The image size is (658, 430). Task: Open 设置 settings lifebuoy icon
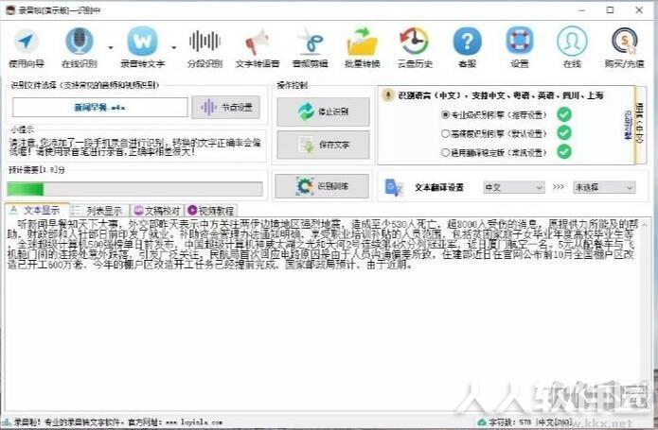click(520, 47)
